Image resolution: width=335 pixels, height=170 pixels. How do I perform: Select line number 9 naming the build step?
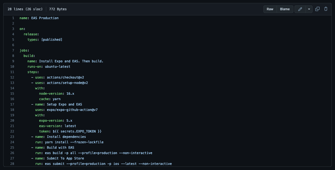(13, 61)
